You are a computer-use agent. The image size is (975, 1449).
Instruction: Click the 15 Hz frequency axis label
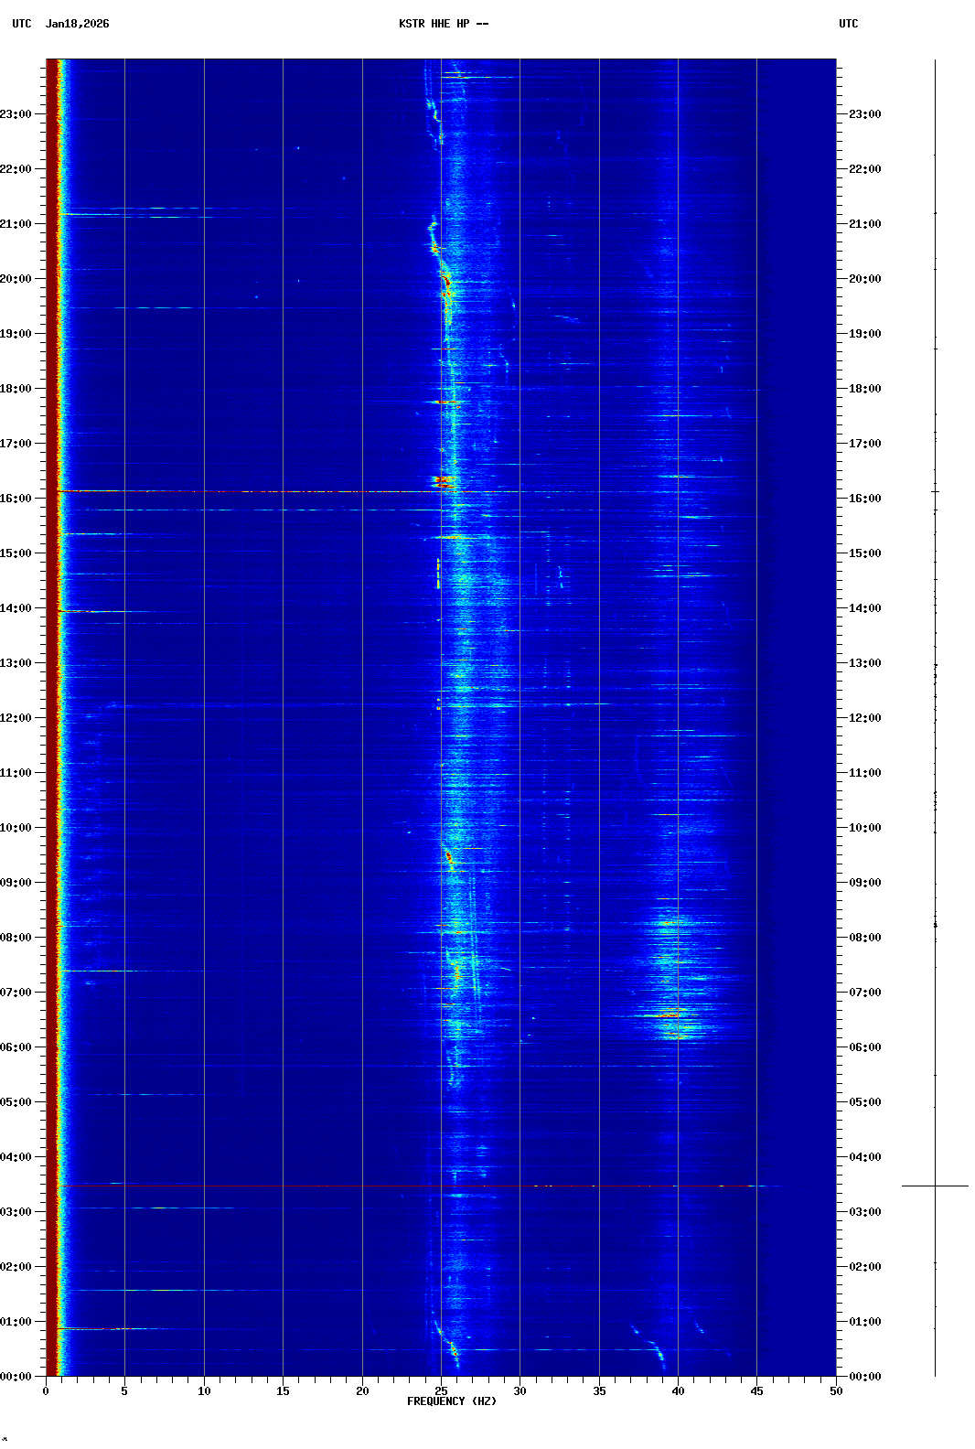coord(283,1390)
